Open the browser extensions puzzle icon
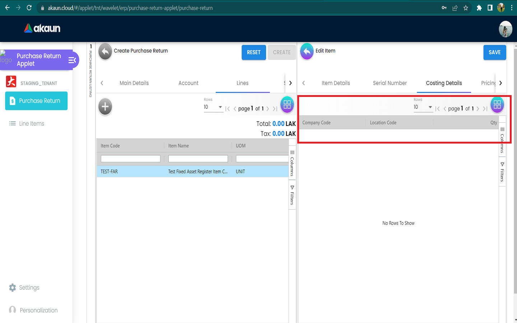The width and height of the screenshot is (517, 323). click(x=479, y=8)
